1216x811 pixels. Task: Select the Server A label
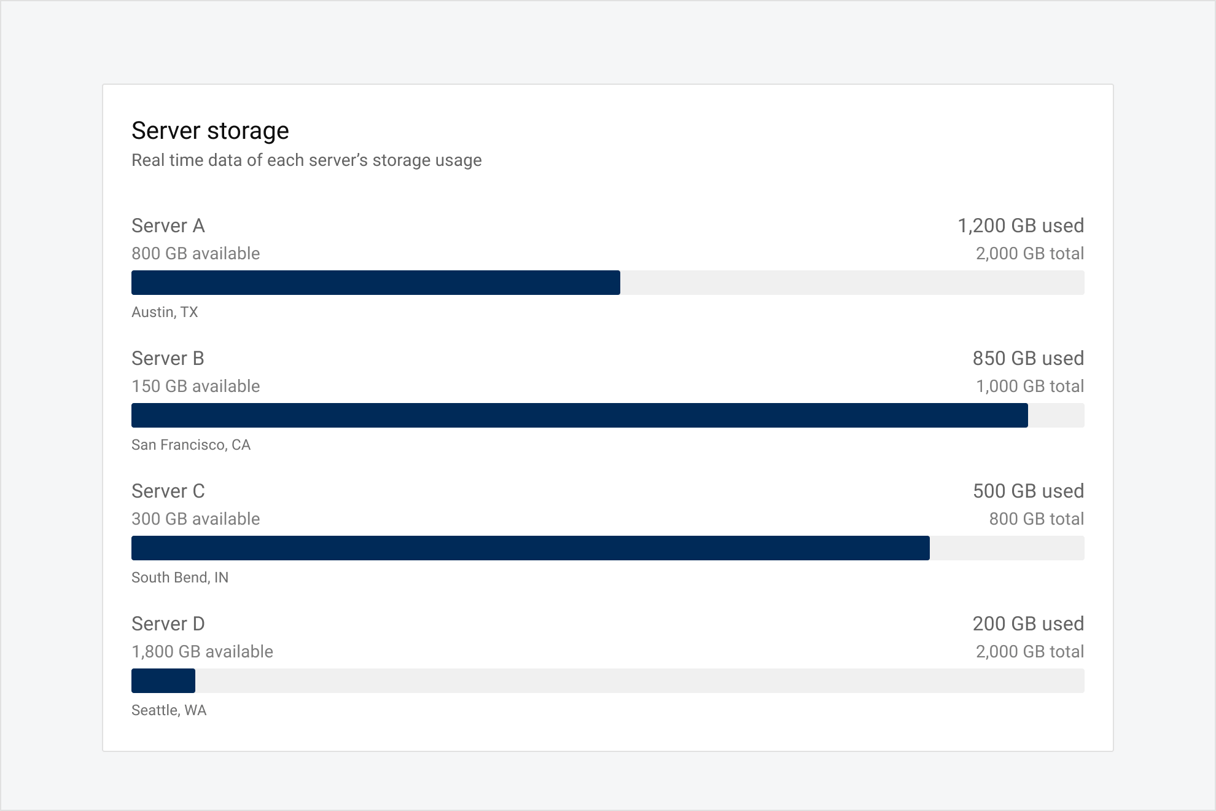coord(167,225)
